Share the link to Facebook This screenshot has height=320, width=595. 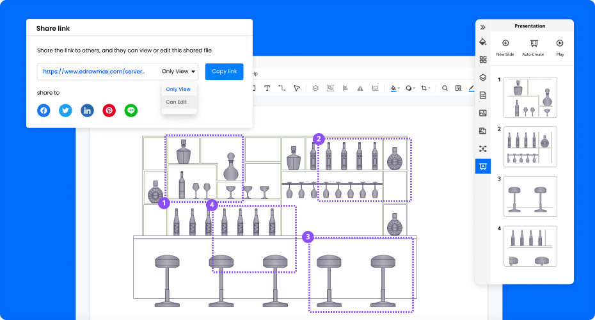44,110
